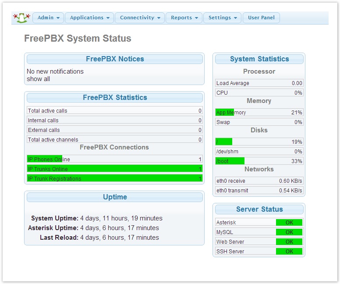Select the IP Trunk Registrations row
Image resolution: width=340 pixels, height=284 pixels.
coord(114,179)
